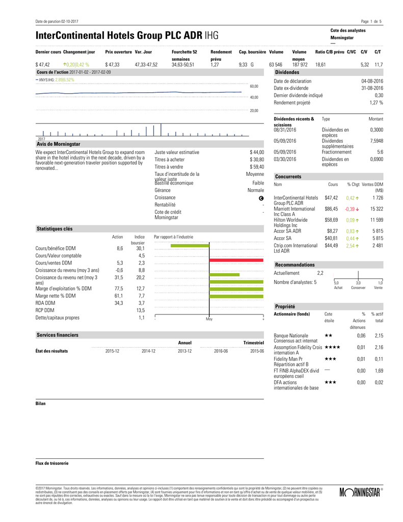The height and width of the screenshot is (522, 403).
Task: Click the green up arrow for Hilton Worldwide
Action: click(x=358, y=220)
